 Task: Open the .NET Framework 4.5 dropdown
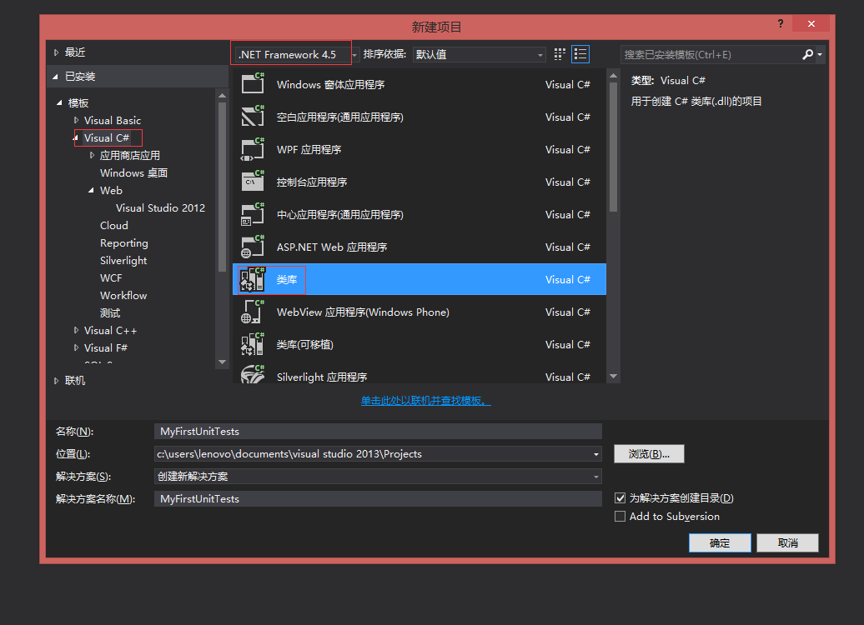click(x=355, y=54)
